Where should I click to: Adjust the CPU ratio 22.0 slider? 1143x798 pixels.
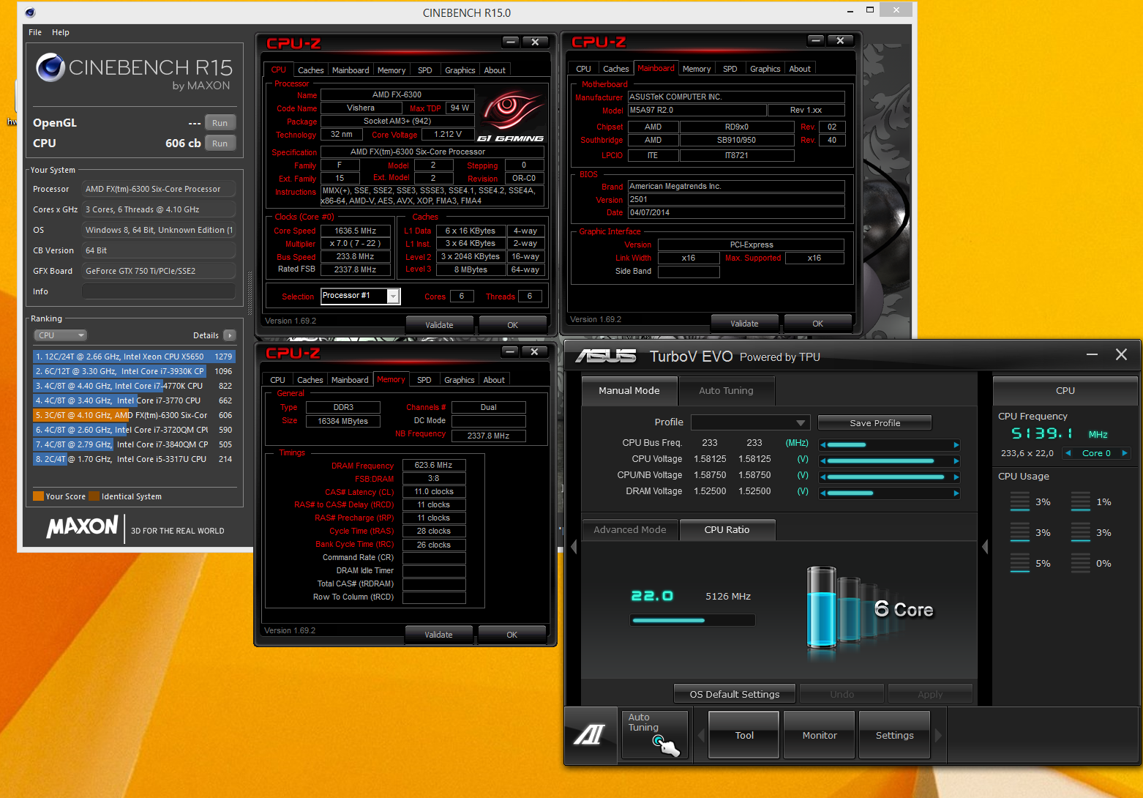[692, 620]
